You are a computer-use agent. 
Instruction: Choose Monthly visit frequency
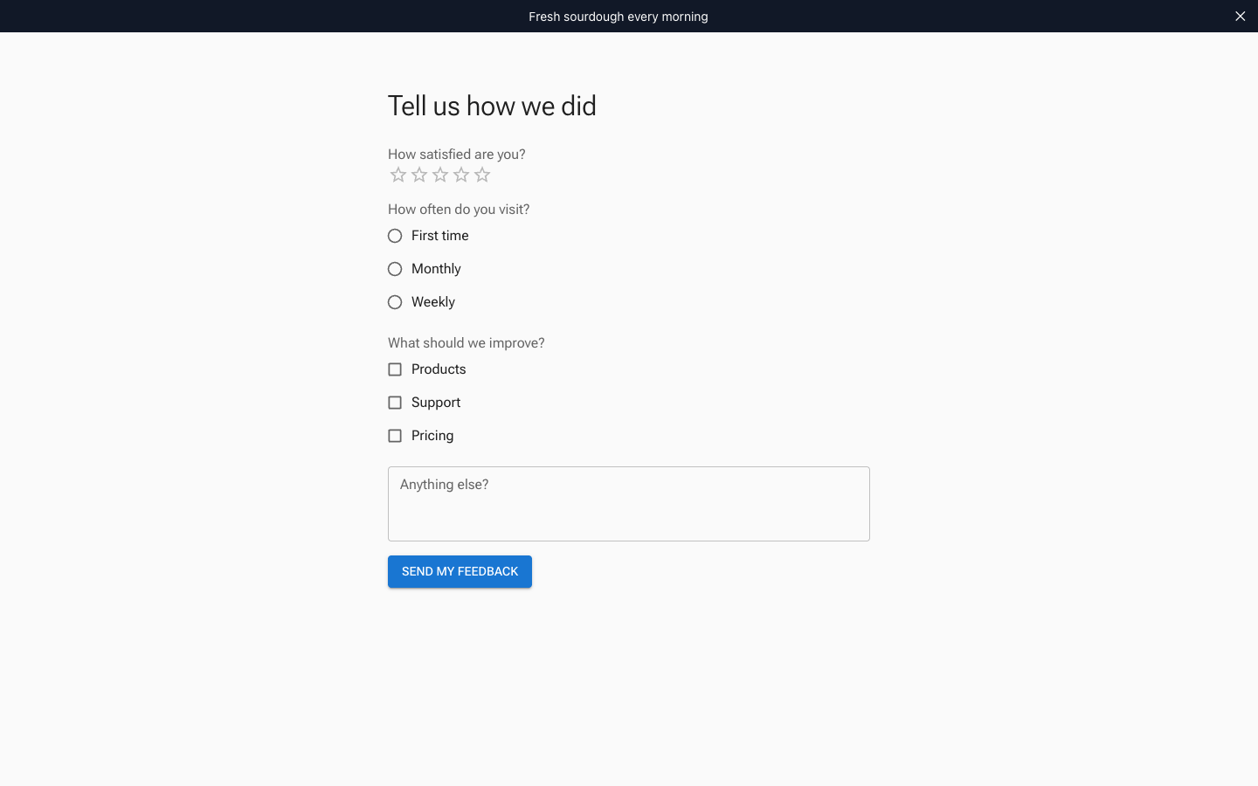pyautogui.click(x=395, y=269)
